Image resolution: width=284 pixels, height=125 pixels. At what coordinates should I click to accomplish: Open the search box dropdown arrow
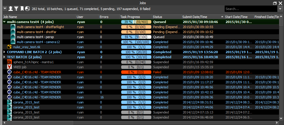(280, 9)
